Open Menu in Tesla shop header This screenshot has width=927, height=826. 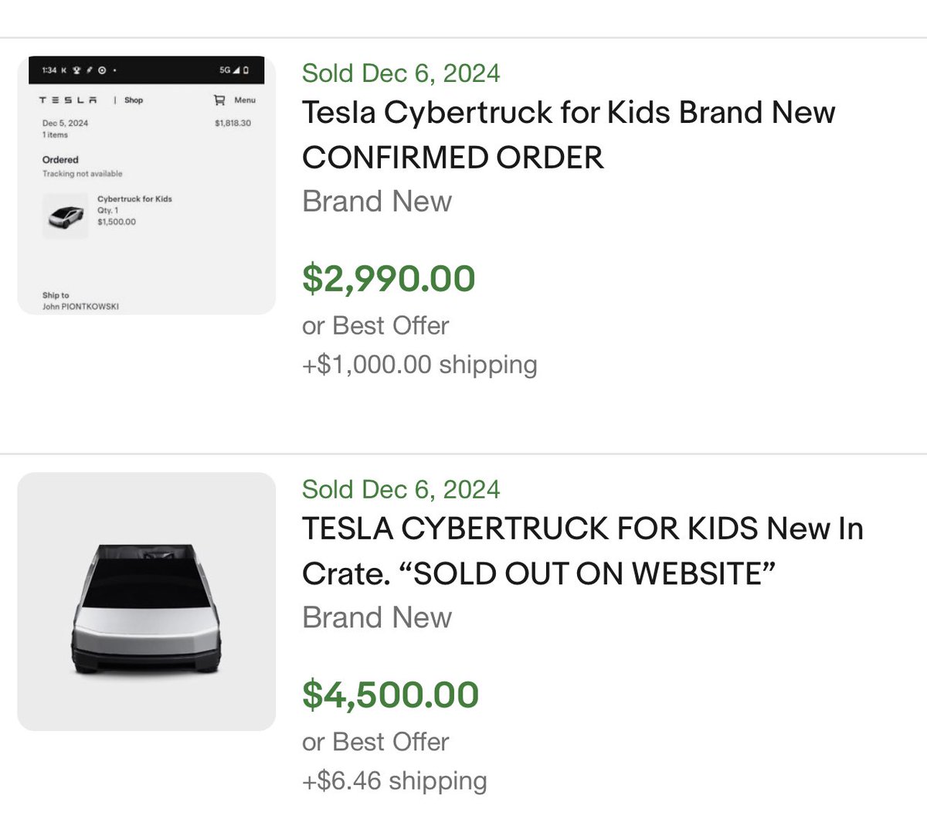click(245, 100)
